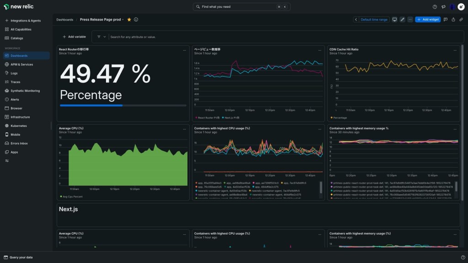Open the Press Release Page prod dropdown
This screenshot has width=468, height=263.
coord(102,19)
